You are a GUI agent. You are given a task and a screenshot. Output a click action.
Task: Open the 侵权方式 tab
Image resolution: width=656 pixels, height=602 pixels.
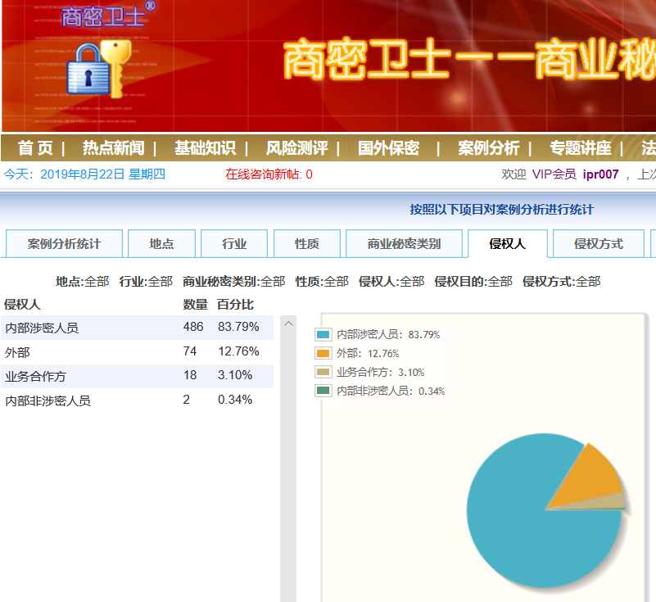point(599,243)
